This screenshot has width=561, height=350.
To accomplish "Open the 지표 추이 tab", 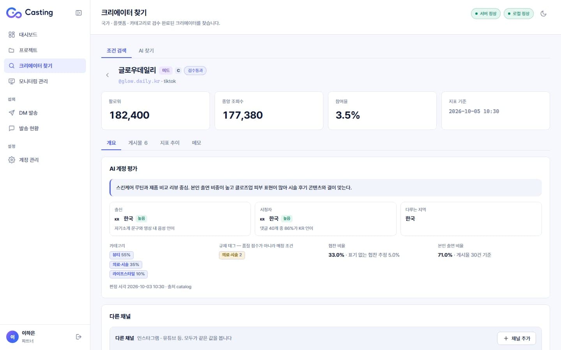I will coord(170,143).
